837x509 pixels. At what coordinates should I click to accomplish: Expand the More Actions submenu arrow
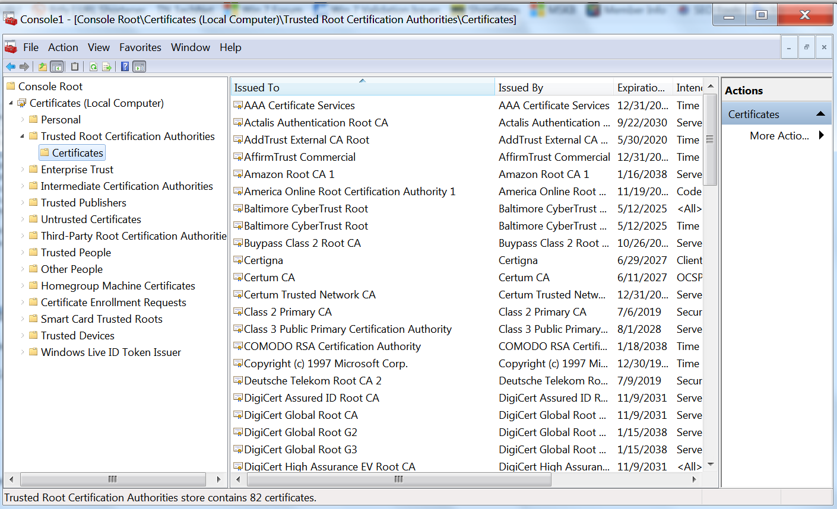(x=822, y=135)
